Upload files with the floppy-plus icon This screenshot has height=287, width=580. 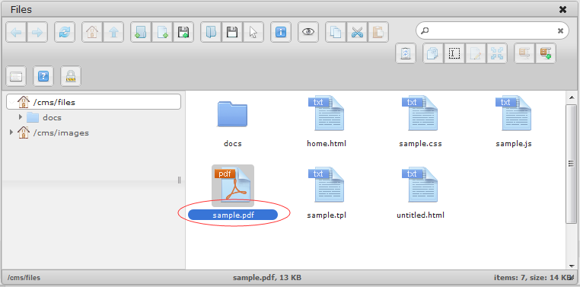tap(183, 32)
